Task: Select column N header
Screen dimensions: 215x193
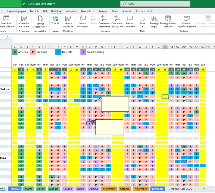Action: coord(83,47)
